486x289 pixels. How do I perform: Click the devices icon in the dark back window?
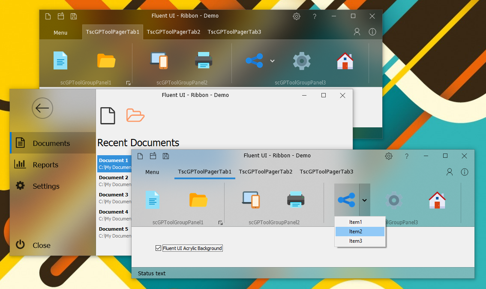click(159, 60)
